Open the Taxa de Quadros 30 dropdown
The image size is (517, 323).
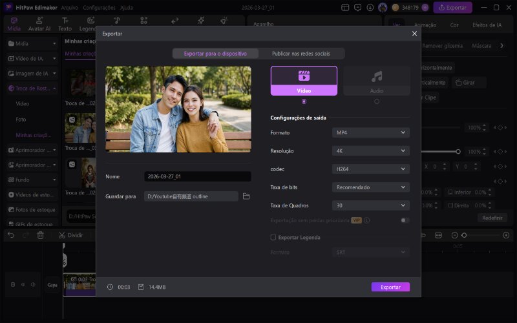(370, 205)
